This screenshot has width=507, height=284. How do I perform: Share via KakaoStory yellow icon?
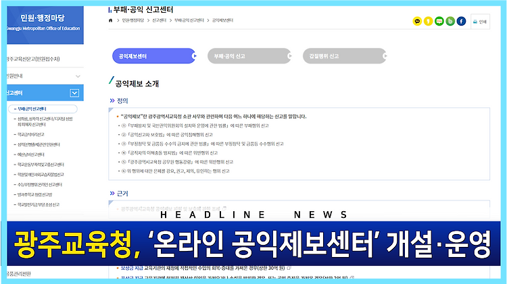click(428, 22)
